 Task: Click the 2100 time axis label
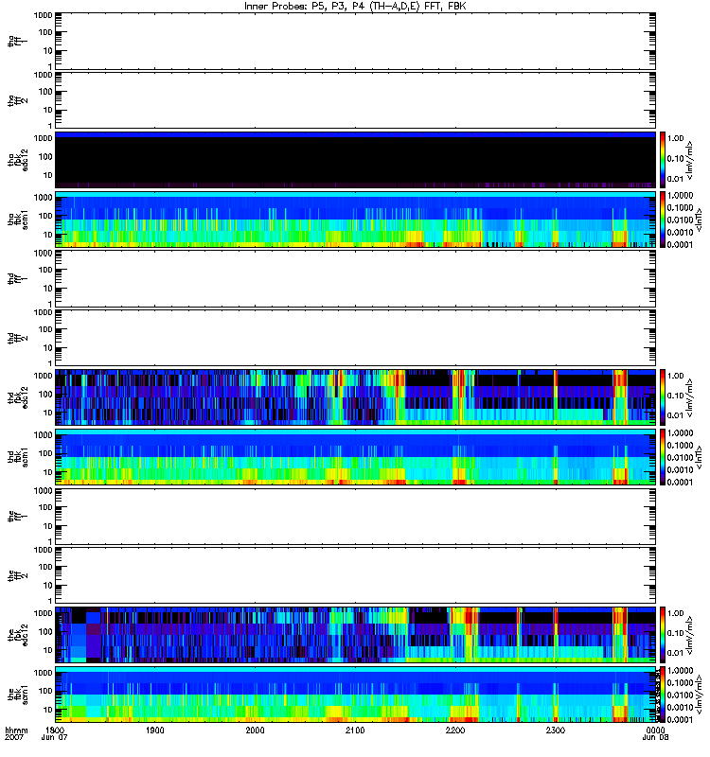[x=355, y=730]
